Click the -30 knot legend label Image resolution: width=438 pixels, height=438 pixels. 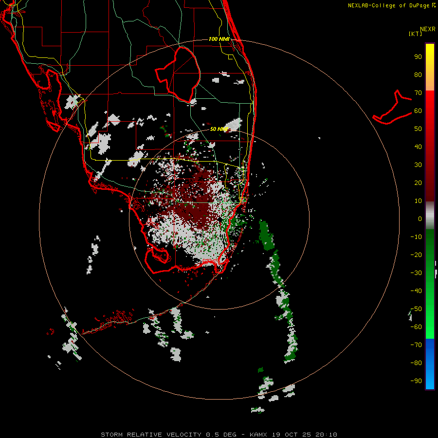(x=416, y=273)
